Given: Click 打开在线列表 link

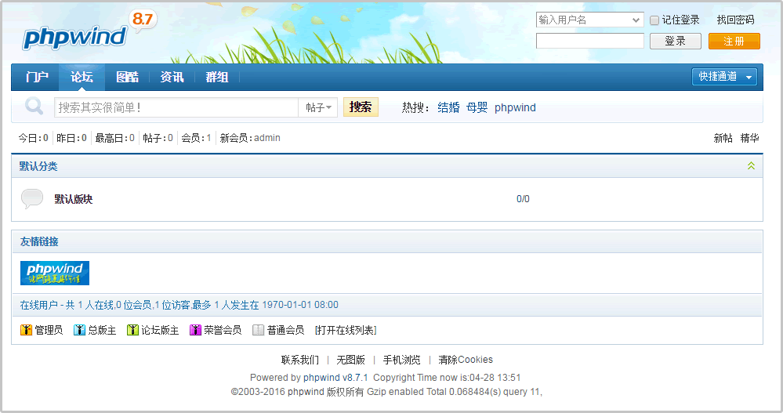Looking at the screenshot, I should click(x=346, y=330).
